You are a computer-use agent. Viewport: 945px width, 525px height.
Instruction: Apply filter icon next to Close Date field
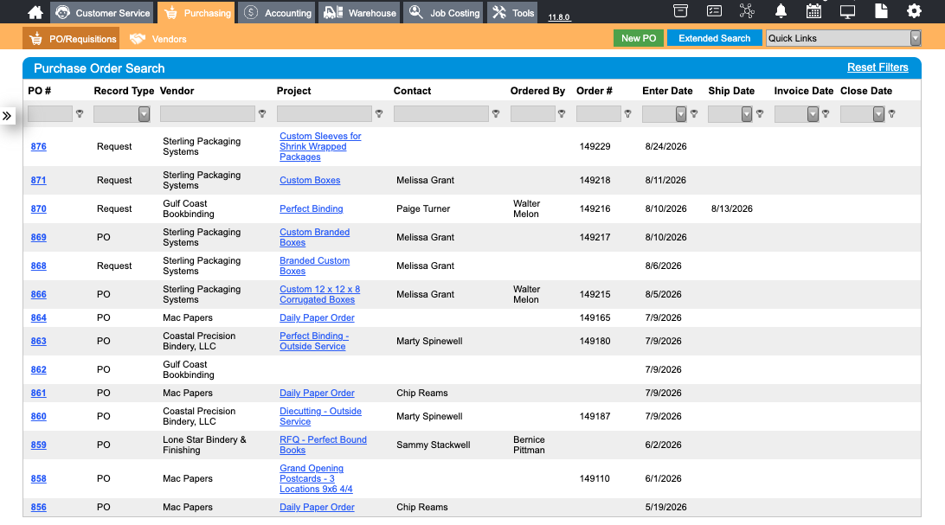tap(892, 114)
